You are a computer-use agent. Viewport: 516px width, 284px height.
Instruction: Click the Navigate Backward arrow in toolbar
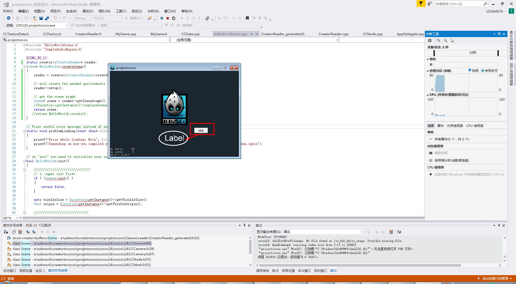click(x=9, y=18)
